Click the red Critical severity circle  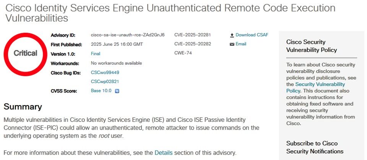26,54
